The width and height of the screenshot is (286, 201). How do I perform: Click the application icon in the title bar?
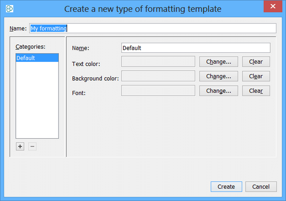coord(10,8)
